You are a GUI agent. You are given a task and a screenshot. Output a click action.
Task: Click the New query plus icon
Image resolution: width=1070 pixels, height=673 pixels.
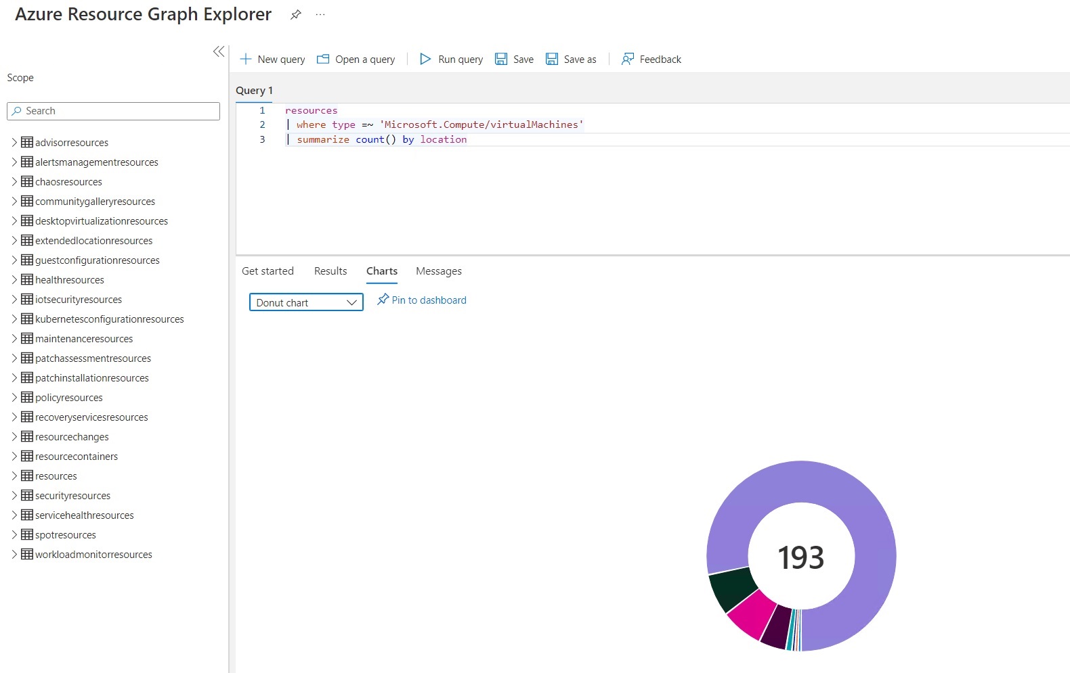[246, 60]
